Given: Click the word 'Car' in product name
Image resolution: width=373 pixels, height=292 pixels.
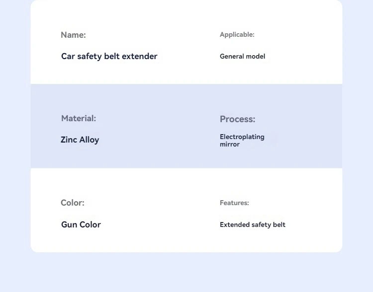Looking at the screenshot, I should click(x=68, y=56).
